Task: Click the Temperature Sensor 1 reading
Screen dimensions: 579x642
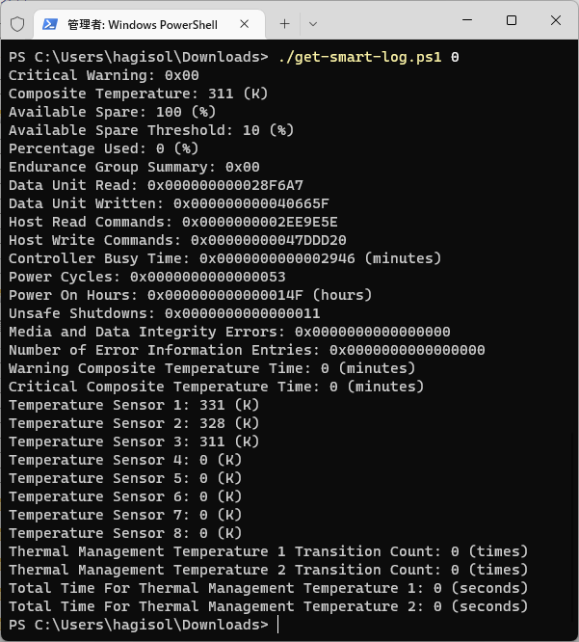Action: click(x=229, y=405)
